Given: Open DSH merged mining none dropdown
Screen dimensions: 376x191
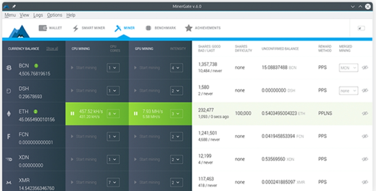Looking at the screenshot, I should tap(348, 91).
